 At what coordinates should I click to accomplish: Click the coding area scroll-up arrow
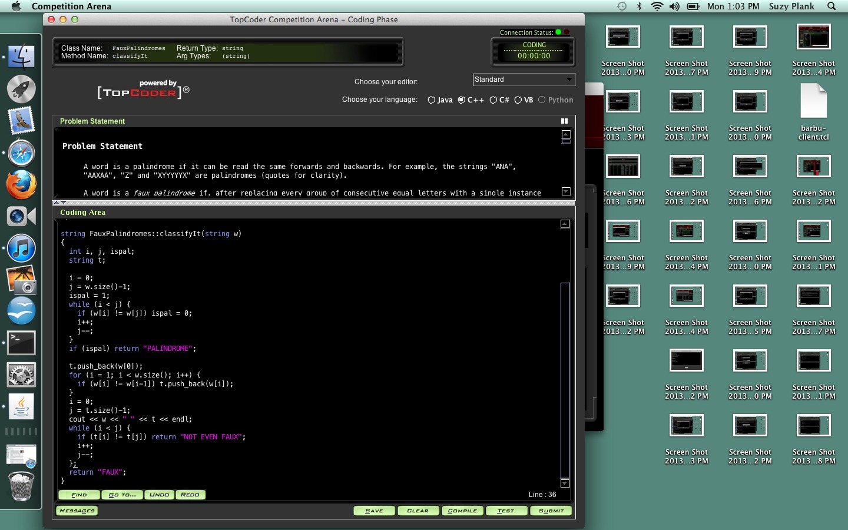[565, 224]
